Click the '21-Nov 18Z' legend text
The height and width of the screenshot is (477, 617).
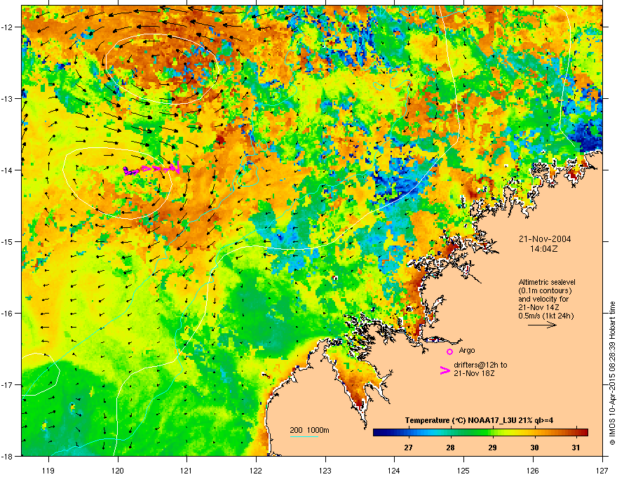[474, 373]
